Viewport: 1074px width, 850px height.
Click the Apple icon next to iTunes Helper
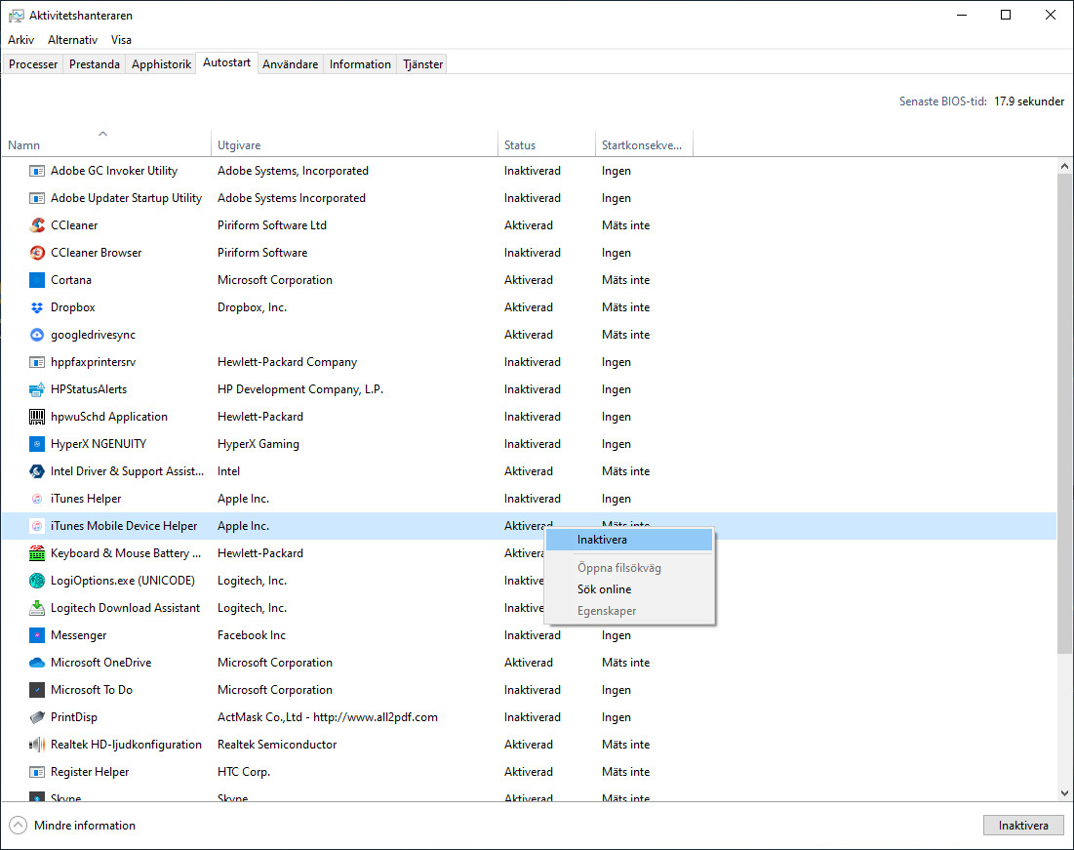[36, 499]
